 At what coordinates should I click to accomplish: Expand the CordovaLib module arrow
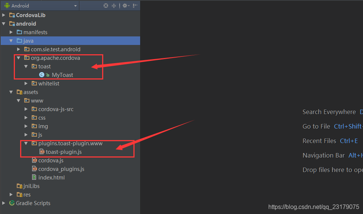pyautogui.click(x=4, y=15)
